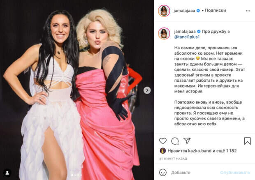The width and height of the screenshot is (255, 180).
Task: Share post using paper plane icon
Action: point(187,141)
